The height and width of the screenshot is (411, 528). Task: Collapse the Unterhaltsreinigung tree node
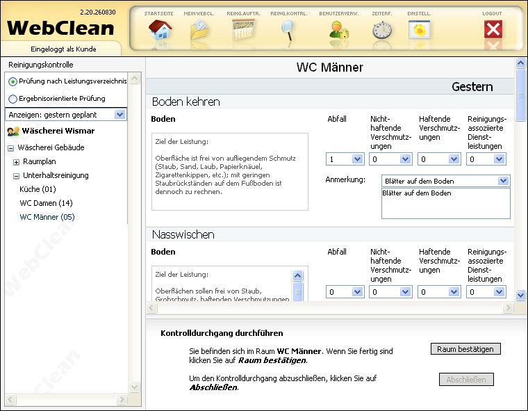tap(16, 175)
